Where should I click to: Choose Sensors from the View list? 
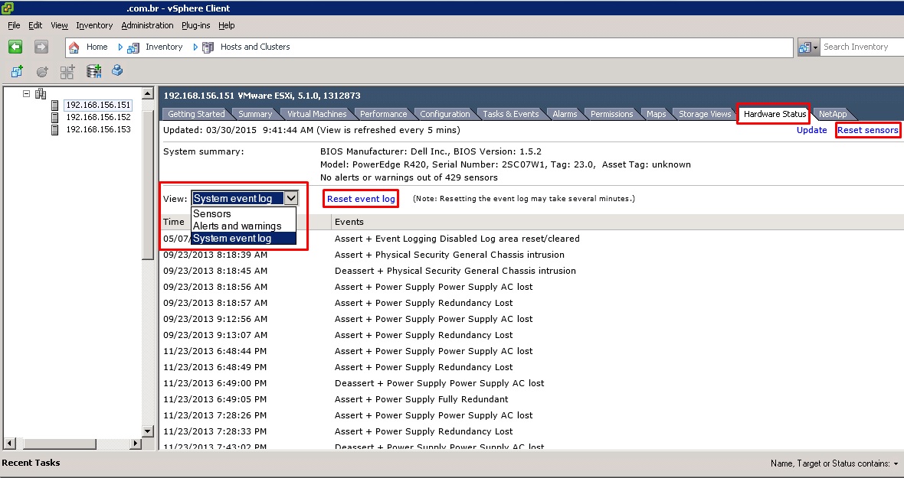pos(212,214)
